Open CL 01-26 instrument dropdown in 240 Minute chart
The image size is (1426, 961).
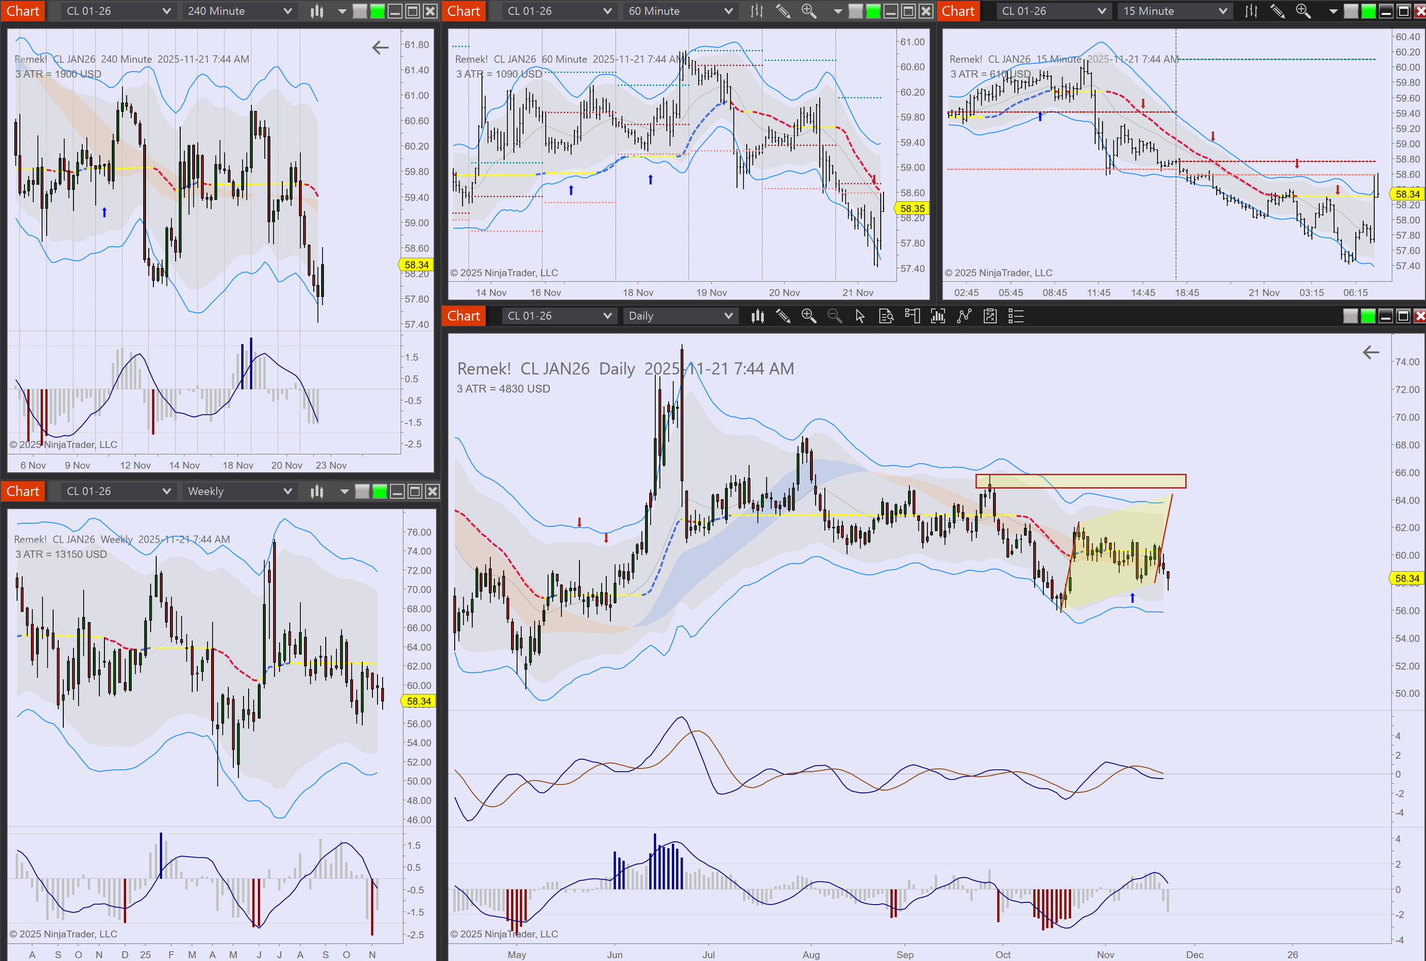119,11
